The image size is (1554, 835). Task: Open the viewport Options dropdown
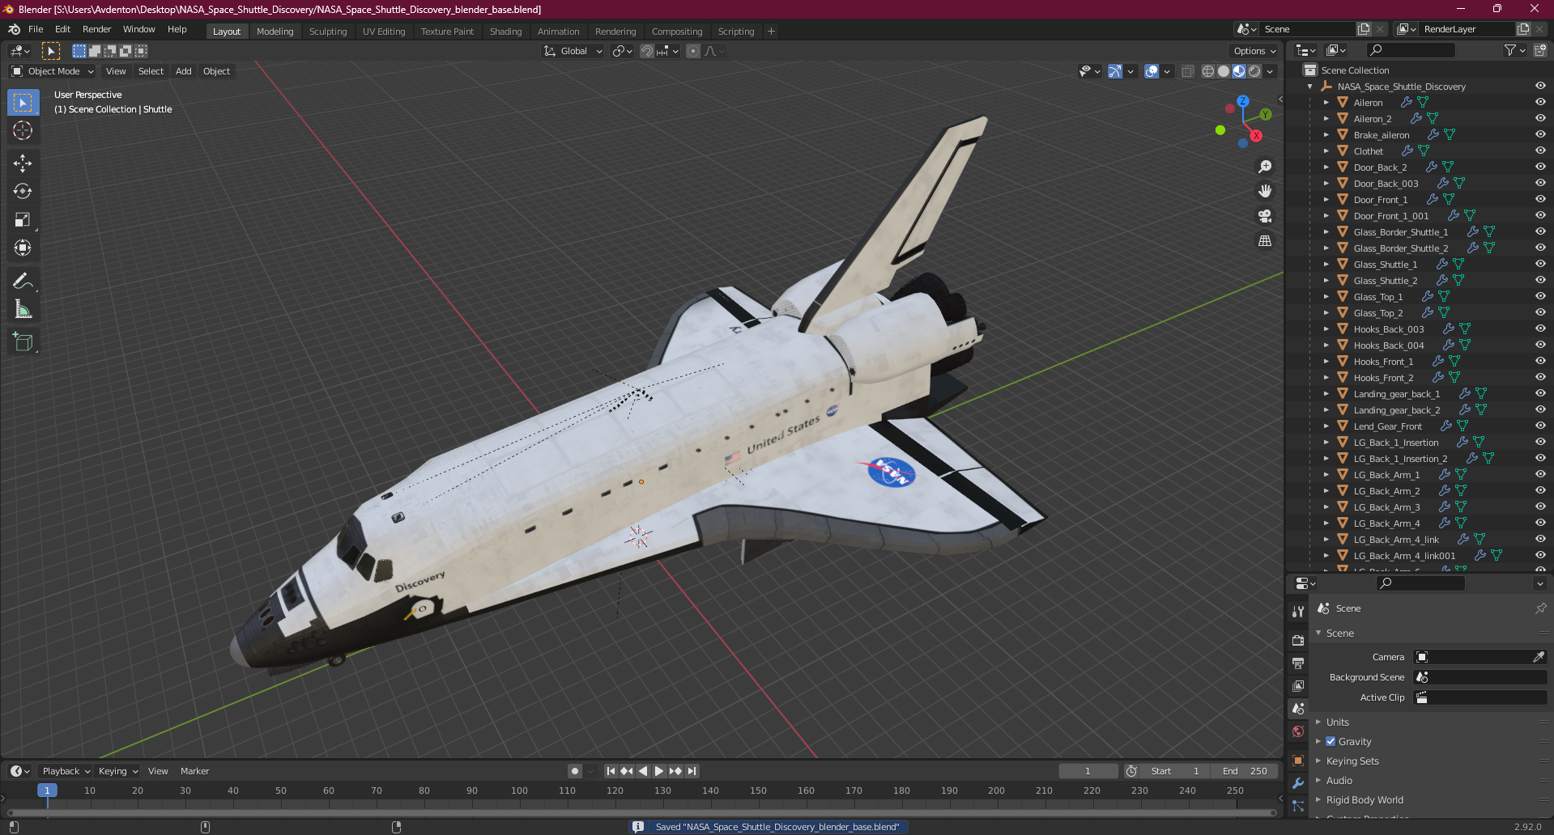tap(1254, 51)
